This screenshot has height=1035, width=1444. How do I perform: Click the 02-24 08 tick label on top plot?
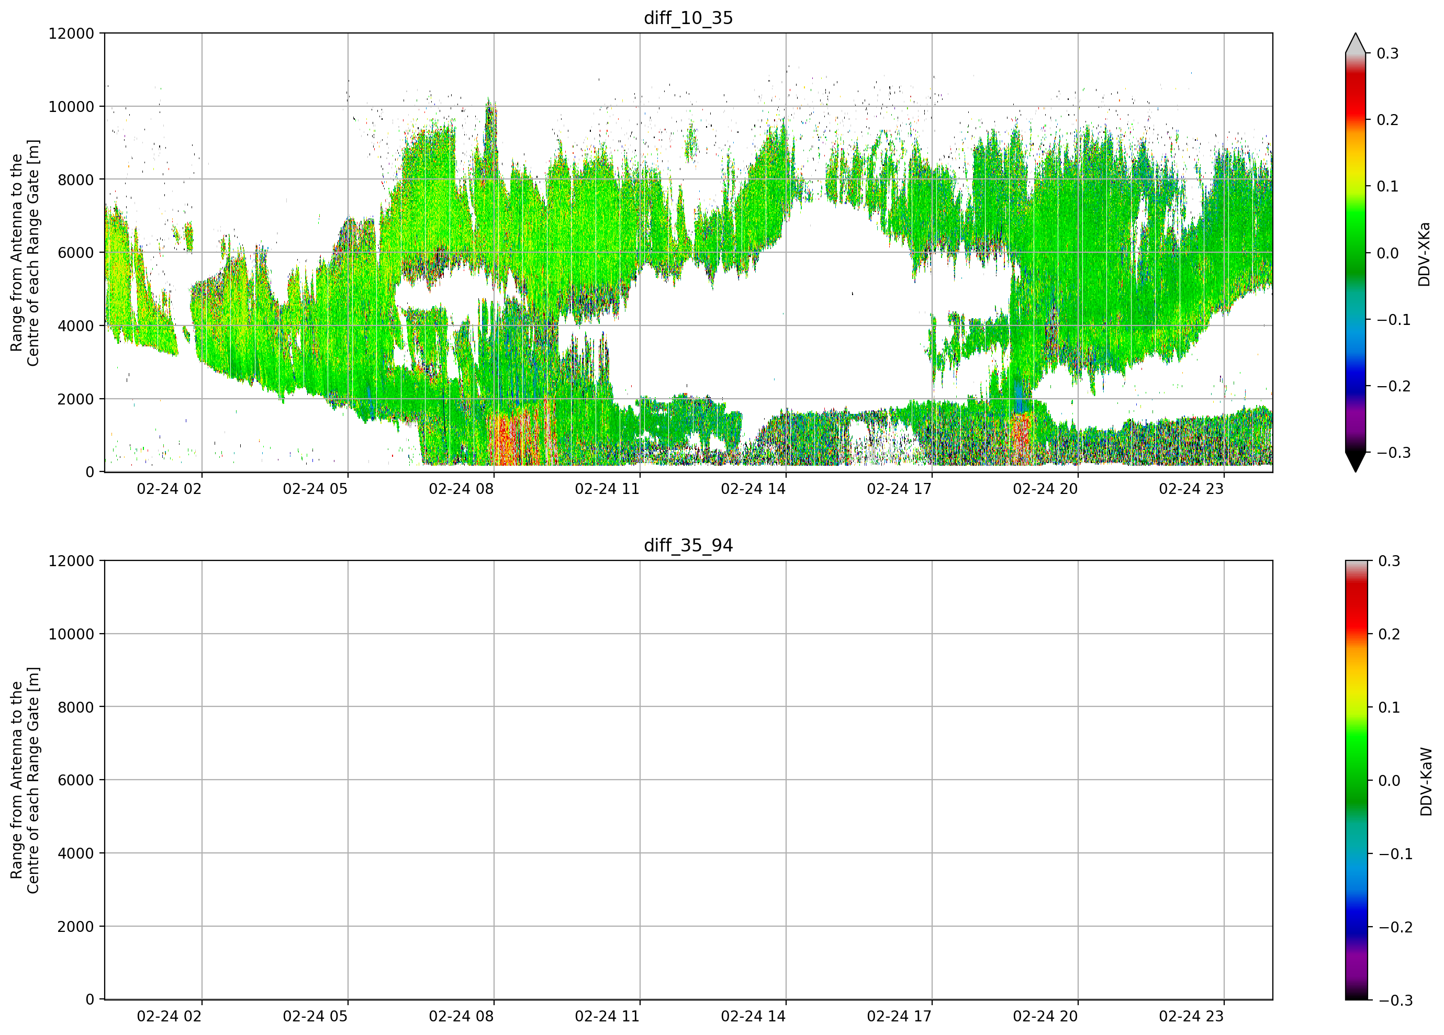[461, 489]
